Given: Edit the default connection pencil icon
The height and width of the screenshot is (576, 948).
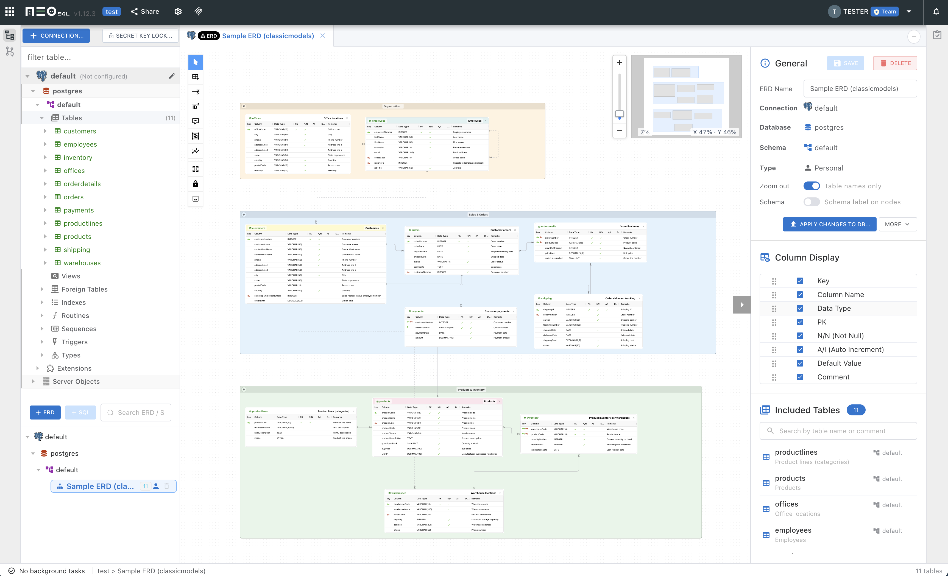Looking at the screenshot, I should point(172,76).
